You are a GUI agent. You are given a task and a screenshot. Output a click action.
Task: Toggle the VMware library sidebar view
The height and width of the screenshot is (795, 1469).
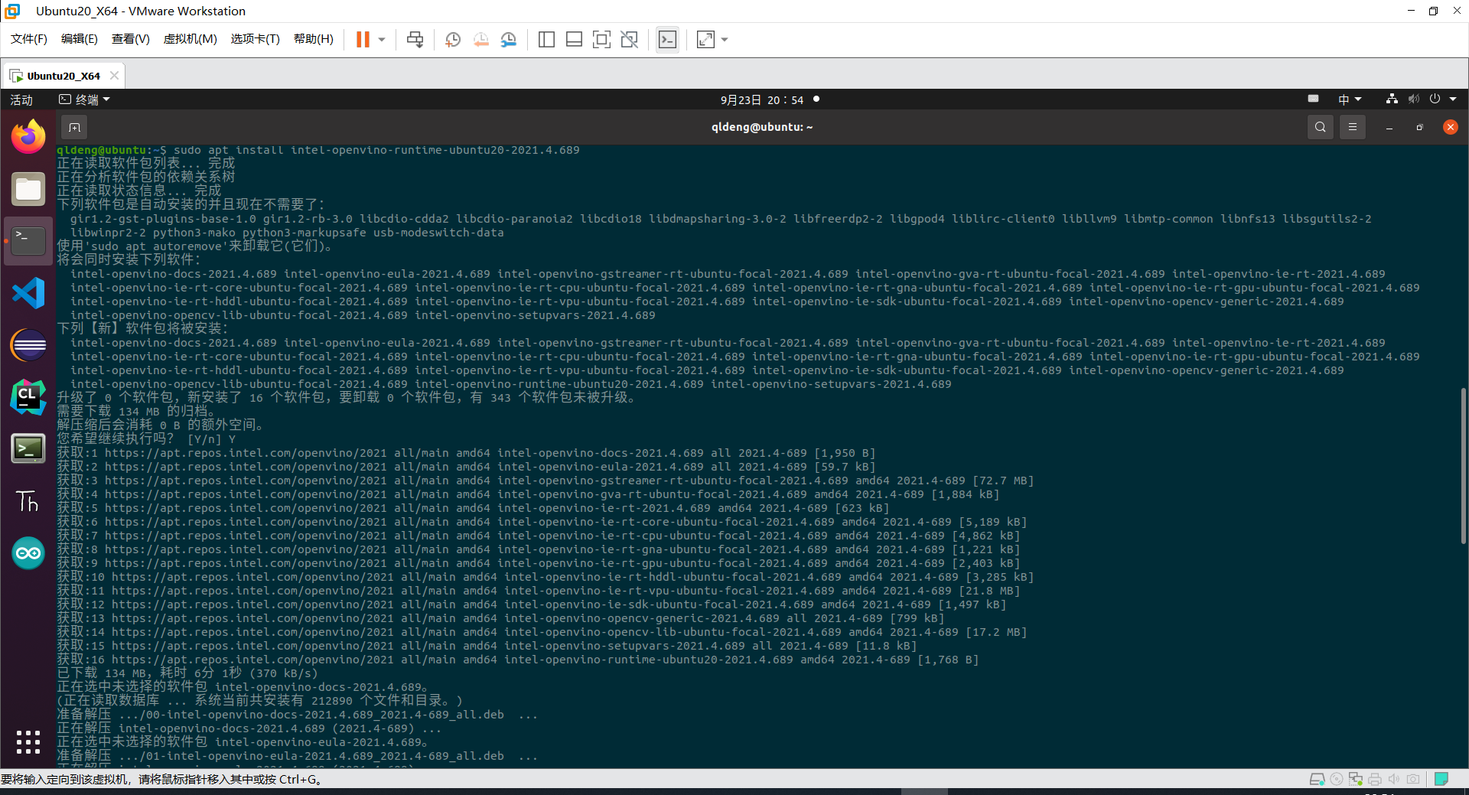pos(546,39)
